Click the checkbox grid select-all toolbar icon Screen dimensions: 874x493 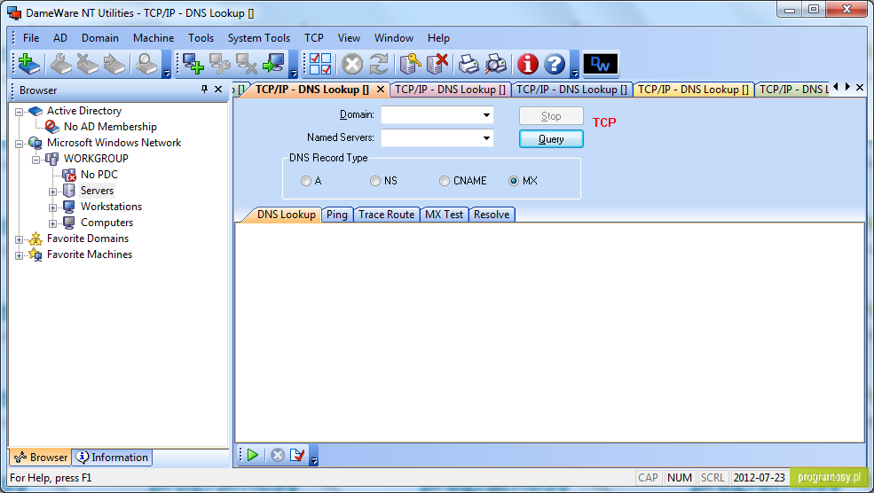tap(320, 64)
